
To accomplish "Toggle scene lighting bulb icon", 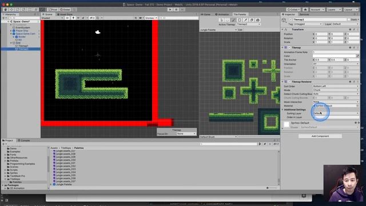I will coord(73,18).
